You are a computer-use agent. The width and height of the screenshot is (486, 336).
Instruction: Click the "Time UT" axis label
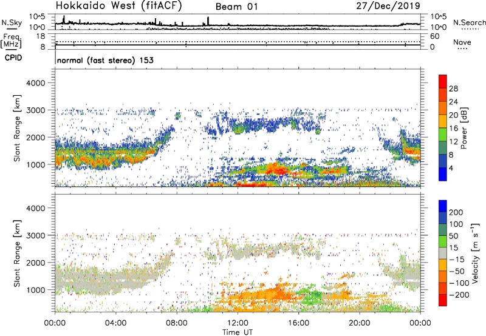pyautogui.click(x=238, y=332)
